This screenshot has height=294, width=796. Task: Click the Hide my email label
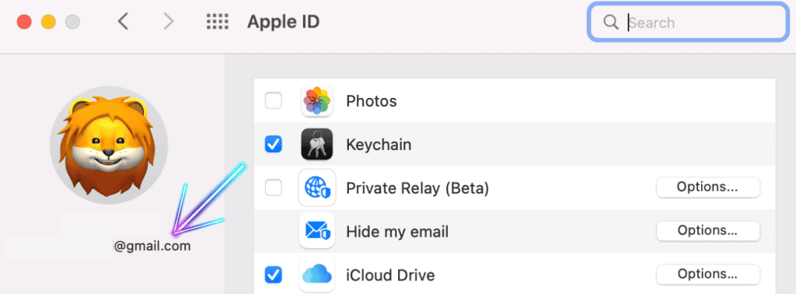(x=397, y=233)
